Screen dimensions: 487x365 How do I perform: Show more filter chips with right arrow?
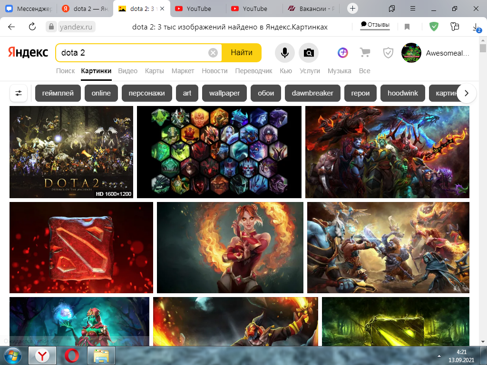466,93
